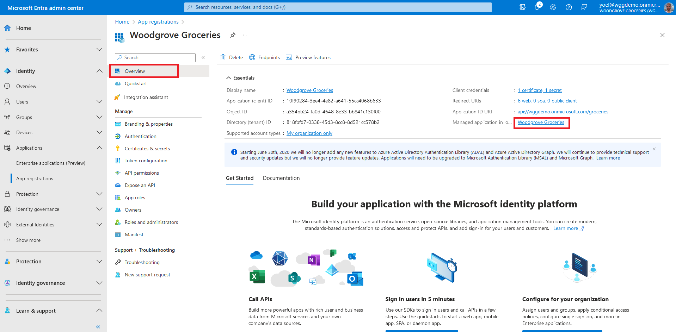Open the feedback icon in top bar
The image size is (676, 332).
[584, 7]
